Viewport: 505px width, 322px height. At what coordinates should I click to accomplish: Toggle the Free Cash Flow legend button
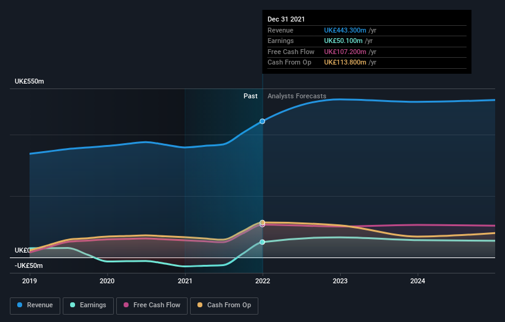pos(152,305)
